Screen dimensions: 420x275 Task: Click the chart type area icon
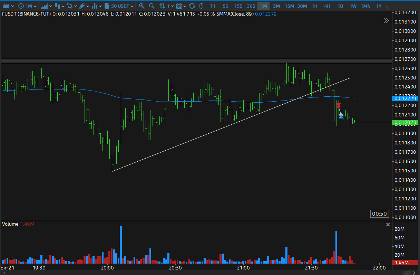point(44,6)
